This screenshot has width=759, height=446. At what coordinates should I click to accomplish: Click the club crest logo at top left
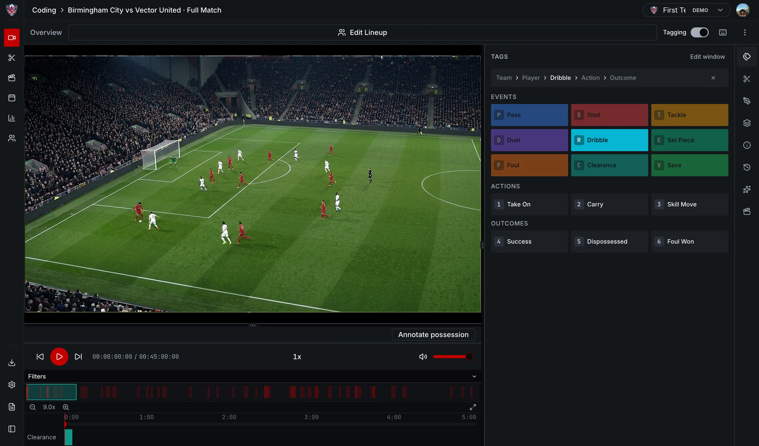click(12, 10)
